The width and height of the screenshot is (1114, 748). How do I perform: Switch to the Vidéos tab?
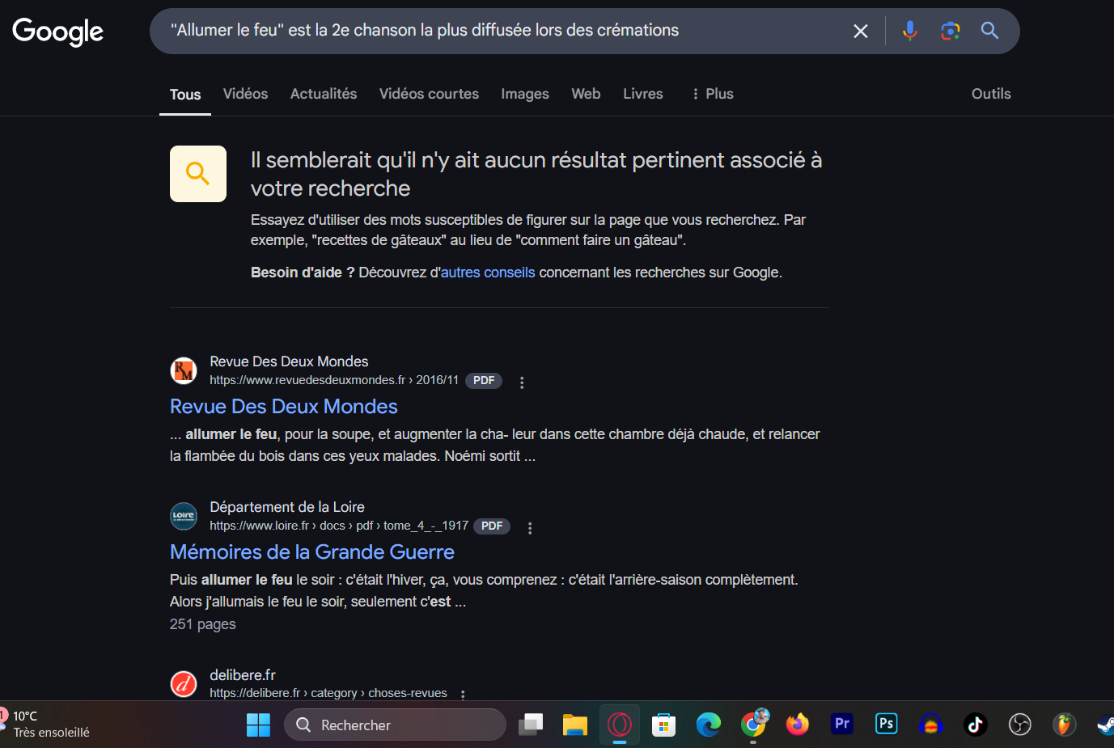point(245,94)
